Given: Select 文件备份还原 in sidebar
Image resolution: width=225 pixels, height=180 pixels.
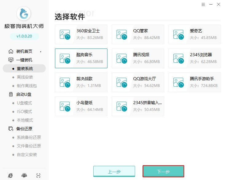Looking at the screenshot, I should [29, 146].
